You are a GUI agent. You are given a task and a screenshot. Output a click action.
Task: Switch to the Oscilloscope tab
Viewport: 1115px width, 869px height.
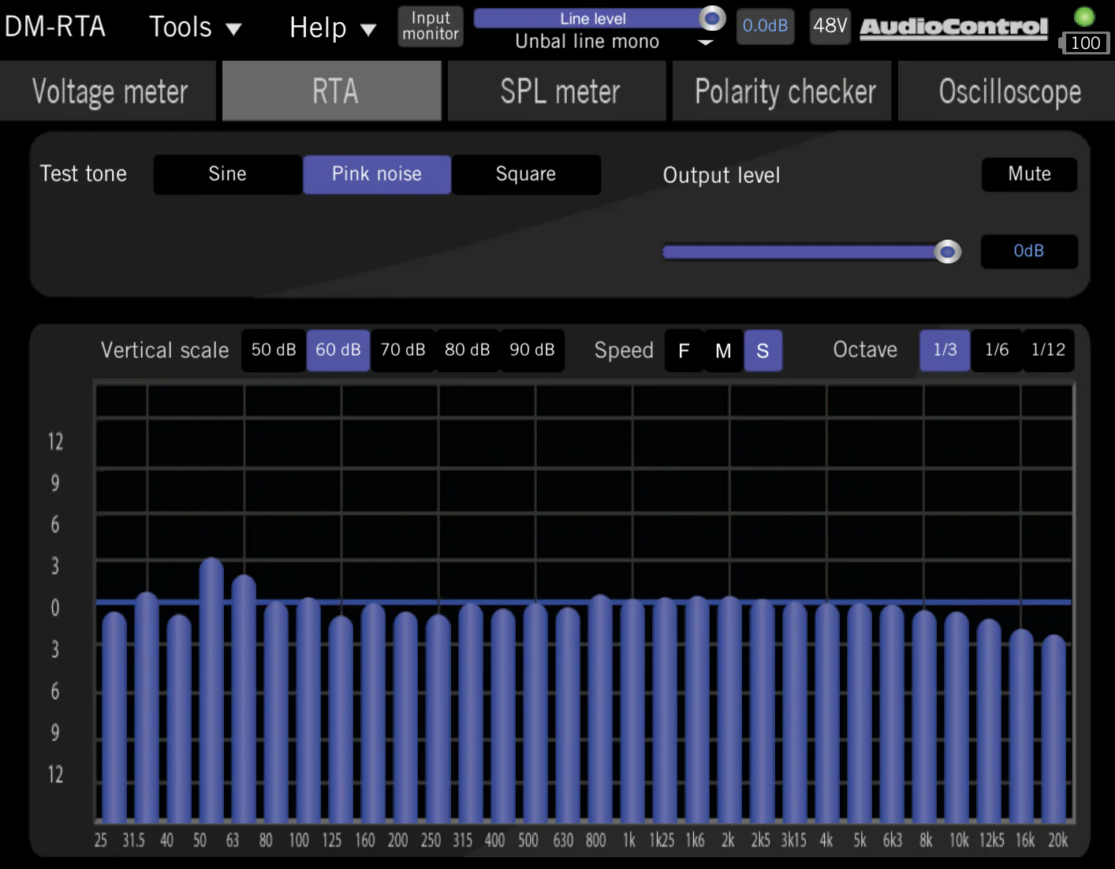click(1009, 91)
